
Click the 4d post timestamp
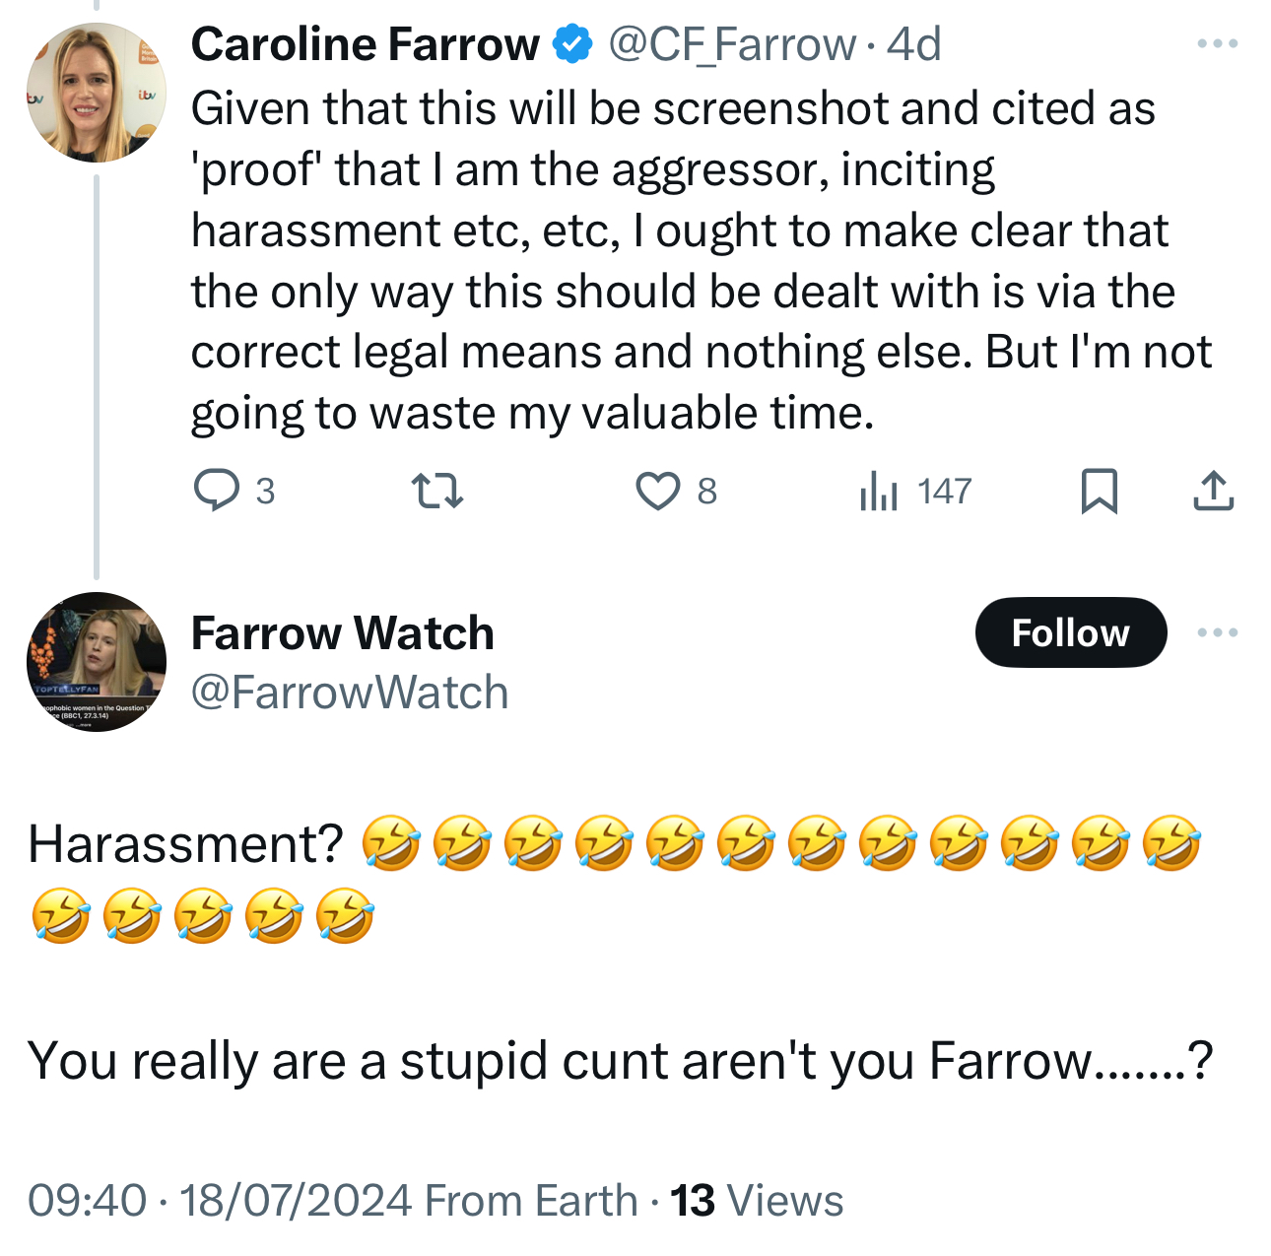point(914,44)
